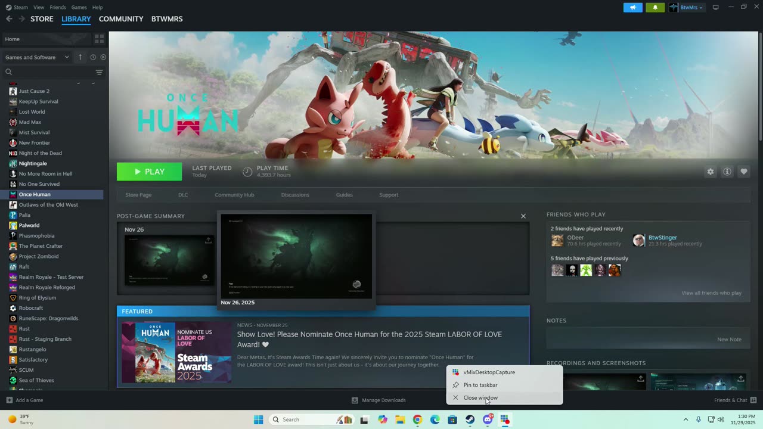Go back with the left arrow
The width and height of the screenshot is (763, 429).
9,19
